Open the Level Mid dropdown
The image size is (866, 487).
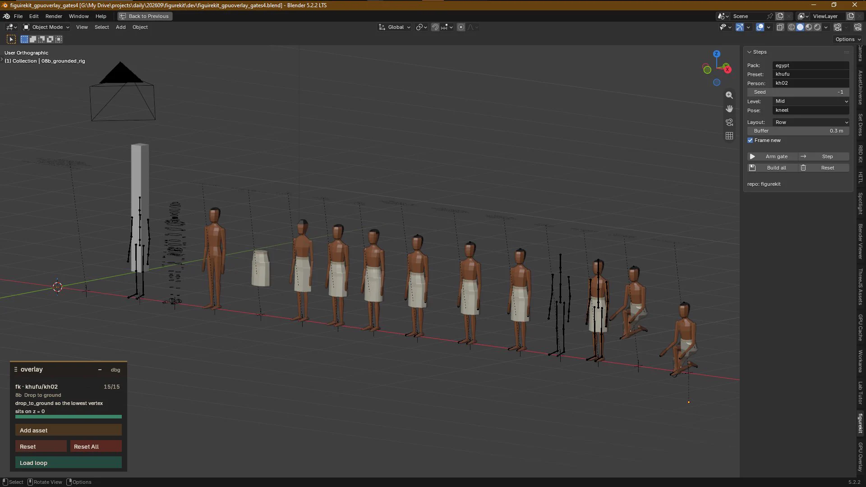tap(811, 101)
